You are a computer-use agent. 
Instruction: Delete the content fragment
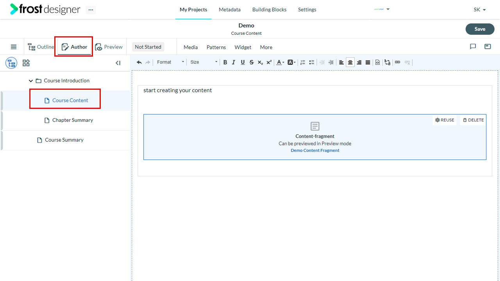[x=473, y=120]
